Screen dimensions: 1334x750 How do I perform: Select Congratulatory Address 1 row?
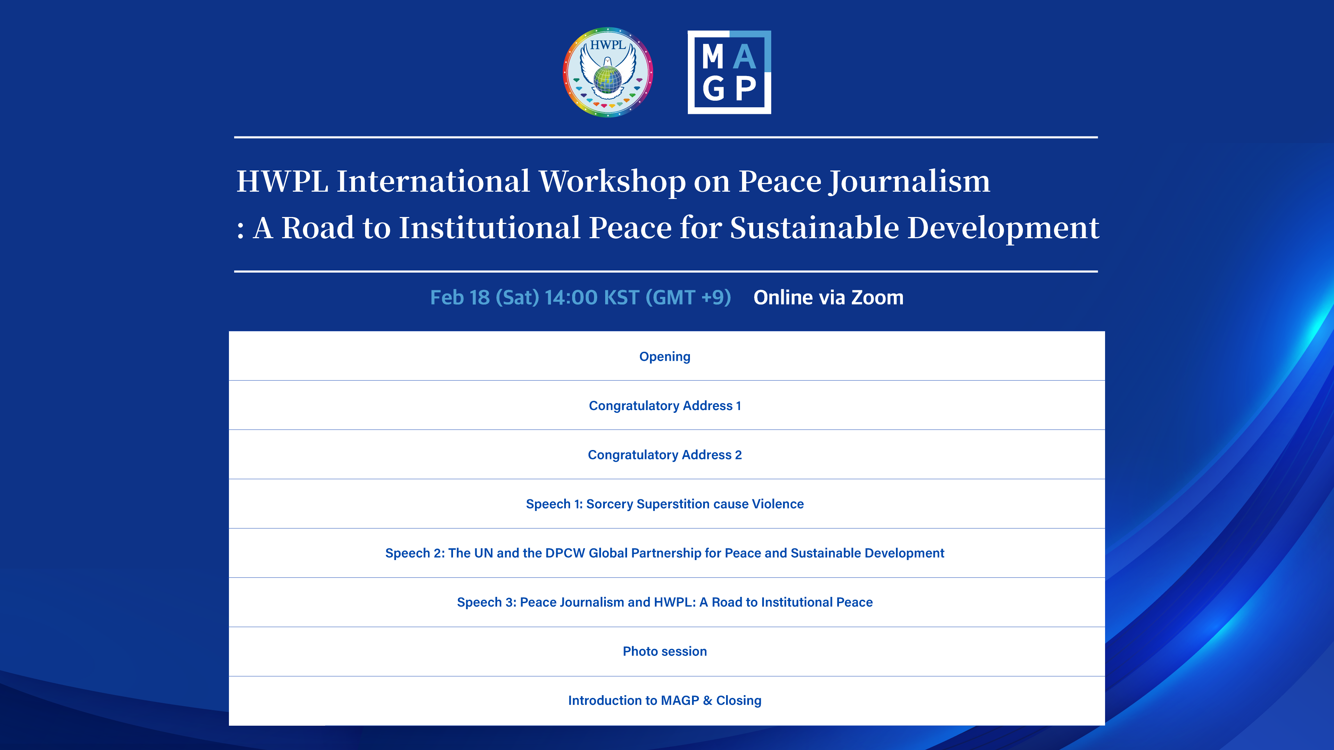pyautogui.click(x=665, y=406)
